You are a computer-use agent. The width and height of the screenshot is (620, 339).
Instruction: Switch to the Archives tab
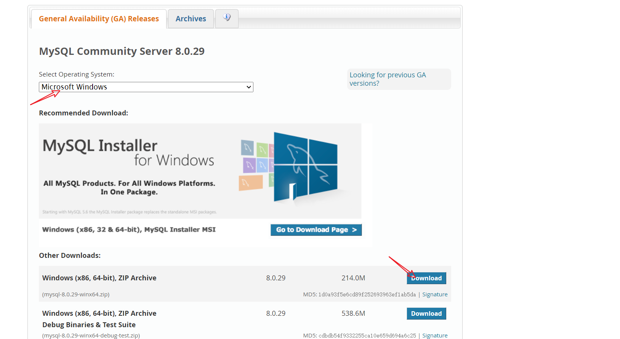coord(191,19)
